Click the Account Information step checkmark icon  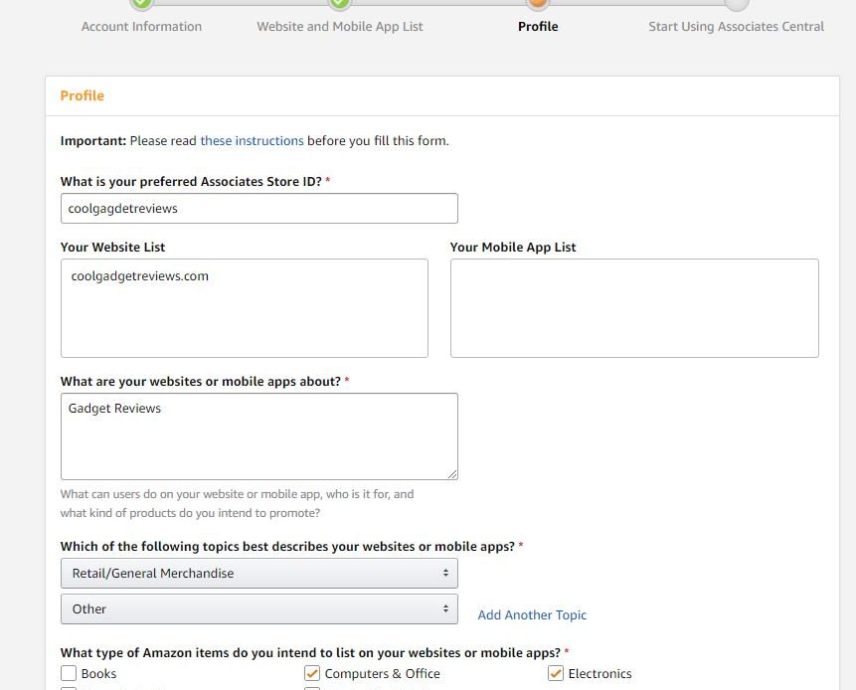142,3
